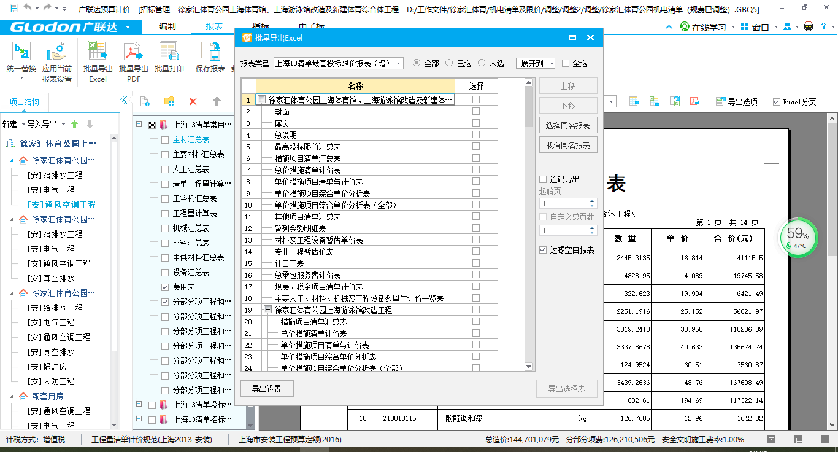Image resolution: width=838 pixels, height=452 pixels.
Task: Open the 统一替换 replace tool
Action: pyautogui.click(x=21, y=61)
